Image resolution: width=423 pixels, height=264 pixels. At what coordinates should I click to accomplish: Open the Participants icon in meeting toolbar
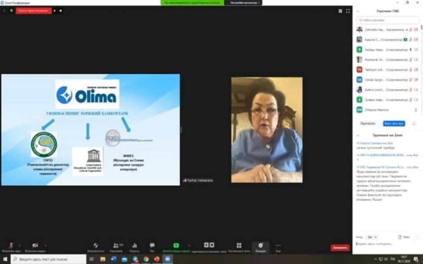point(116,245)
